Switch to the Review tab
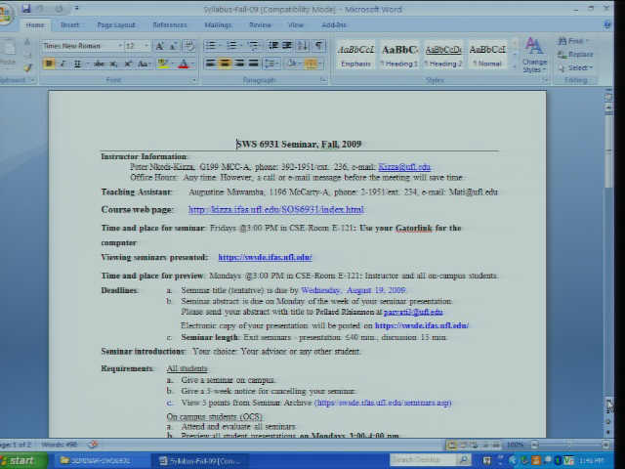625x469 pixels. (260, 24)
